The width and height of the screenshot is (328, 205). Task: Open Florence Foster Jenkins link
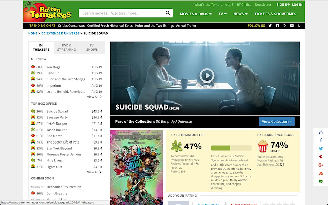(x=64, y=154)
